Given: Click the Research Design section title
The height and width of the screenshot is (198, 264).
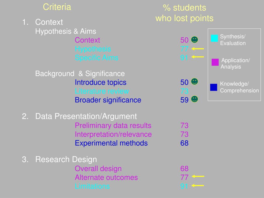Looking at the screenshot, I should [66, 160].
